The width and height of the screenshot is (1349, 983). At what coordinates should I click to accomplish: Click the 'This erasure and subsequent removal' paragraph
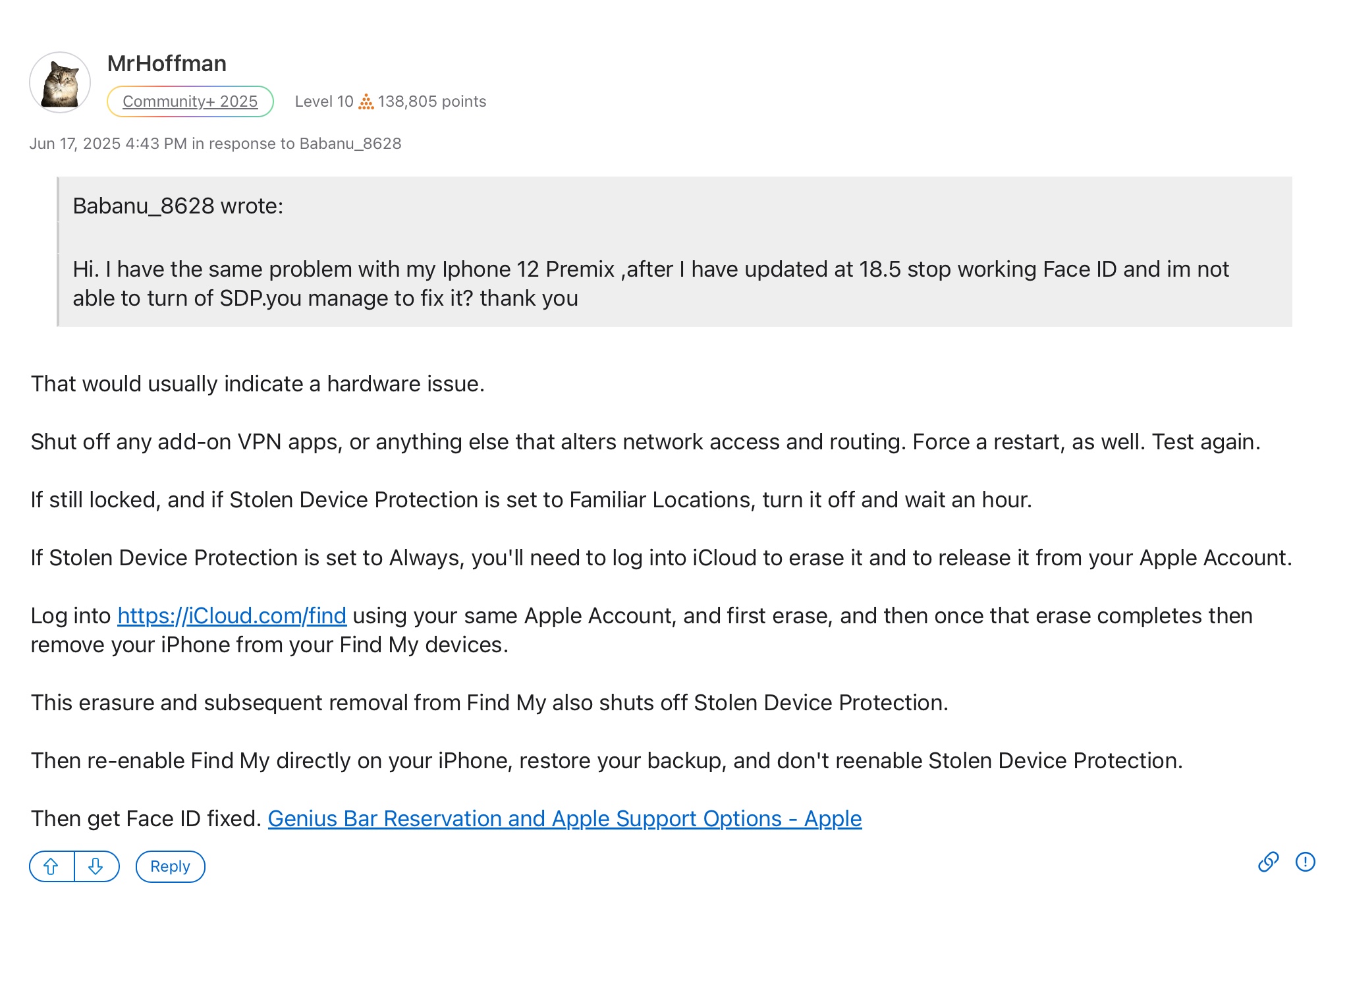point(489,702)
